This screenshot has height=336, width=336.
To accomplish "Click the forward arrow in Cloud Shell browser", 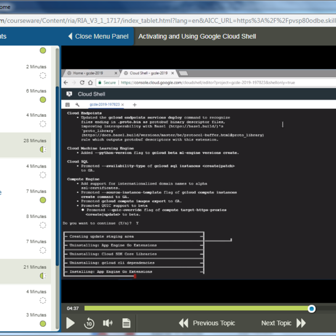I will click(x=74, y=82).
